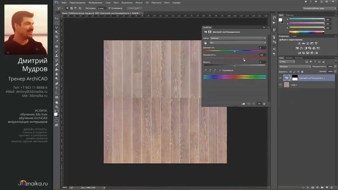Screen dimensions: 338x190
Task: Select the Rectangle shape tool
Action: point(57,97)
